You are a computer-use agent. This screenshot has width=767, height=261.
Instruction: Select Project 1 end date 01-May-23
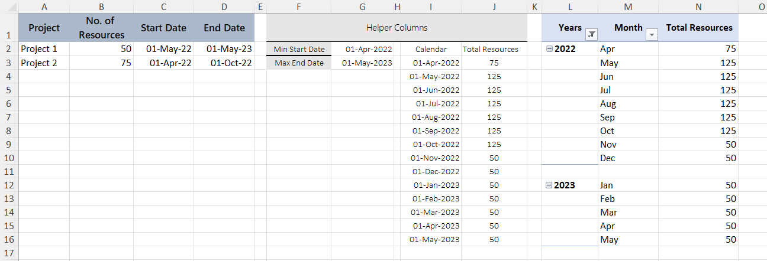(224, 49)
